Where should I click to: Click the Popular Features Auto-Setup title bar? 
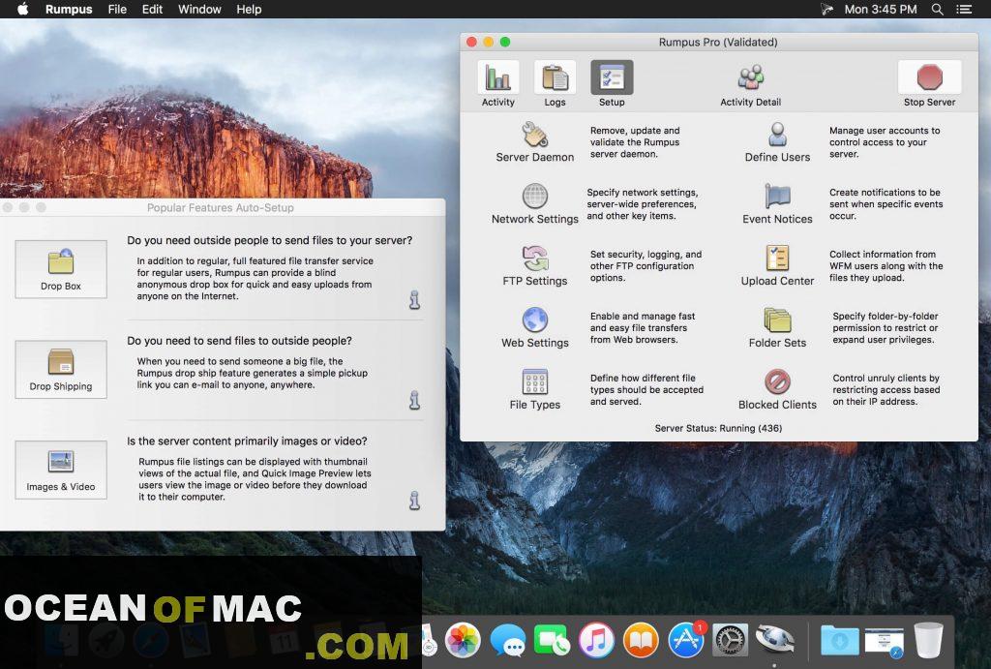click(221, 207)
